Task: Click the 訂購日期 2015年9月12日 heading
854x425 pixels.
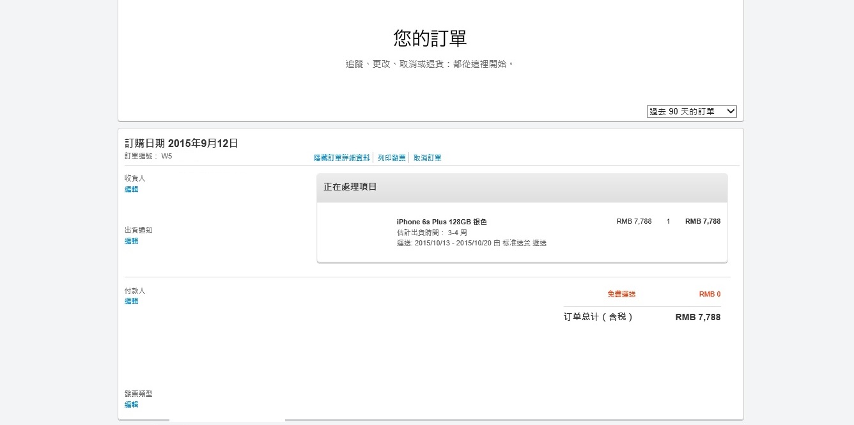Action: [x=182, y=143]
